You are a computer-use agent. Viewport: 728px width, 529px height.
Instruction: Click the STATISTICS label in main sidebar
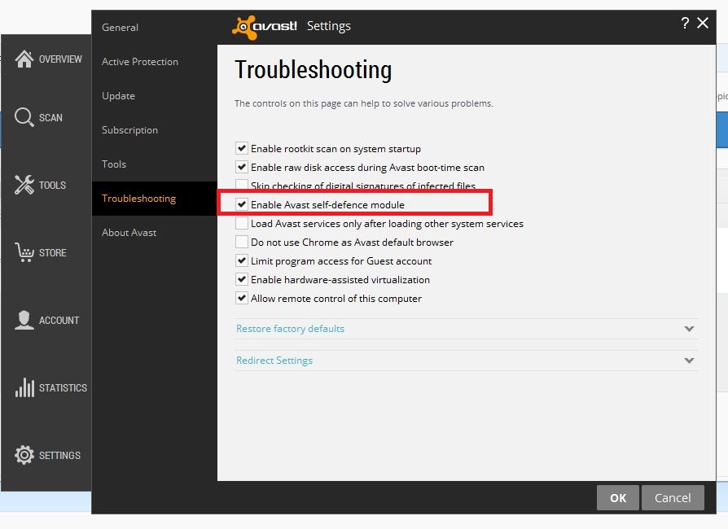click(x=63, y=388)
